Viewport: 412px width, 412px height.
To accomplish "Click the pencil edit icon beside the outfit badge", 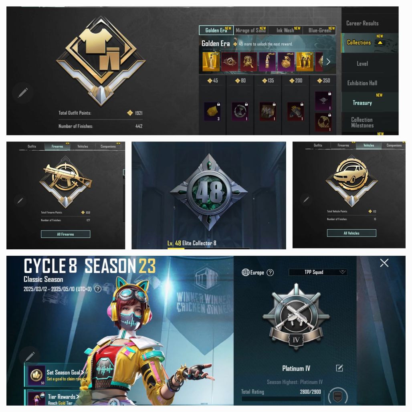I will 23,93.
